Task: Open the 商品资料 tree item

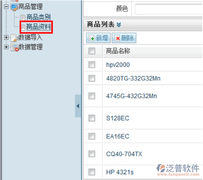Action: tap(38, 27)
